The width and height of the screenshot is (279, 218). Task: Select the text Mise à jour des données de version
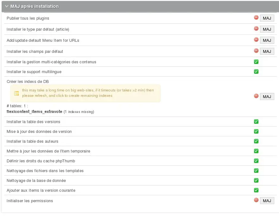click(39, 131)
